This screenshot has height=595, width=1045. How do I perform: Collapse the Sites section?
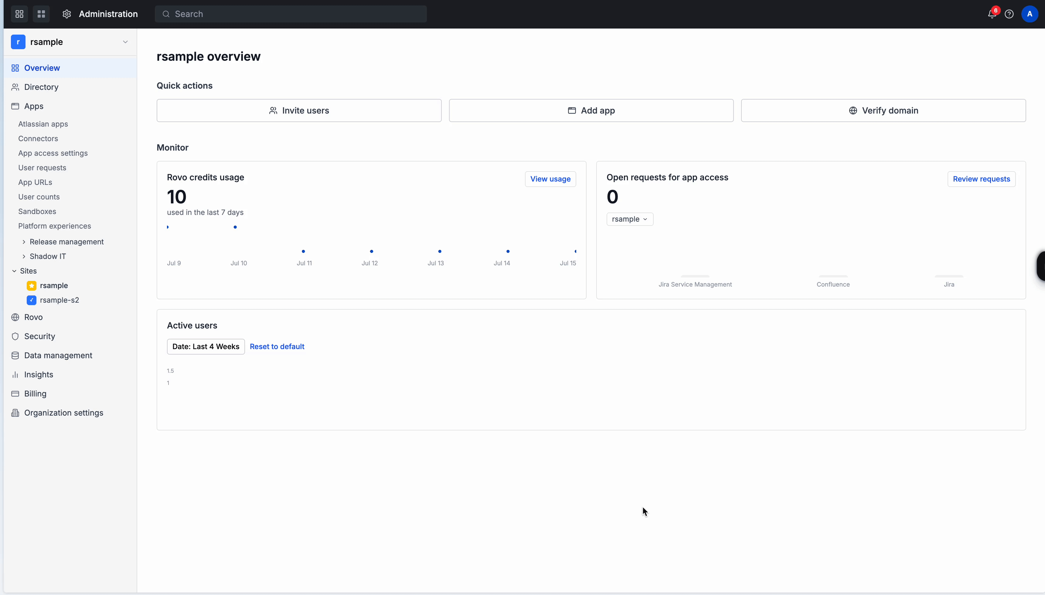[x=14, y=271]
